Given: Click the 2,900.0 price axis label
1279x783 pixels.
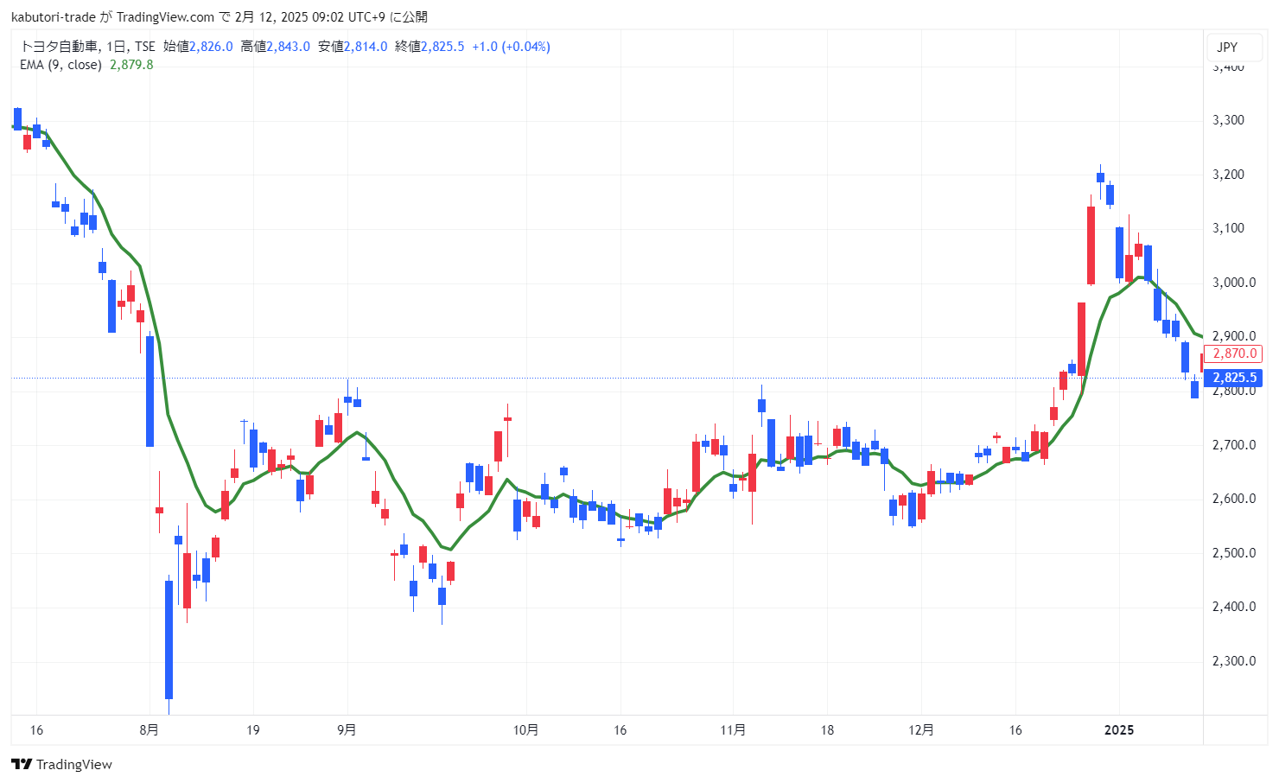Looking at the screenshot, I should point(1234,336).
